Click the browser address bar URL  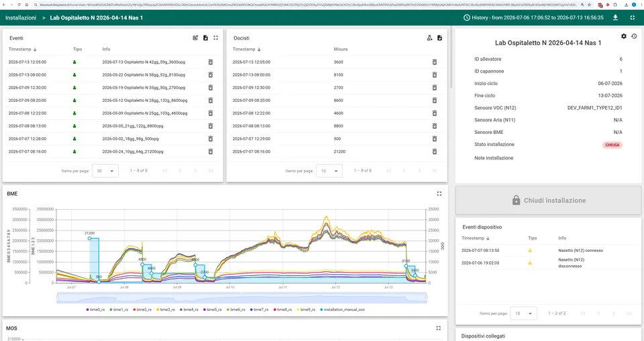(308, 5)
